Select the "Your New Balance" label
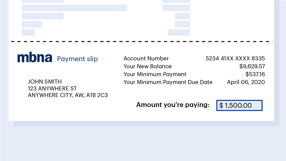 pos(148,66)
